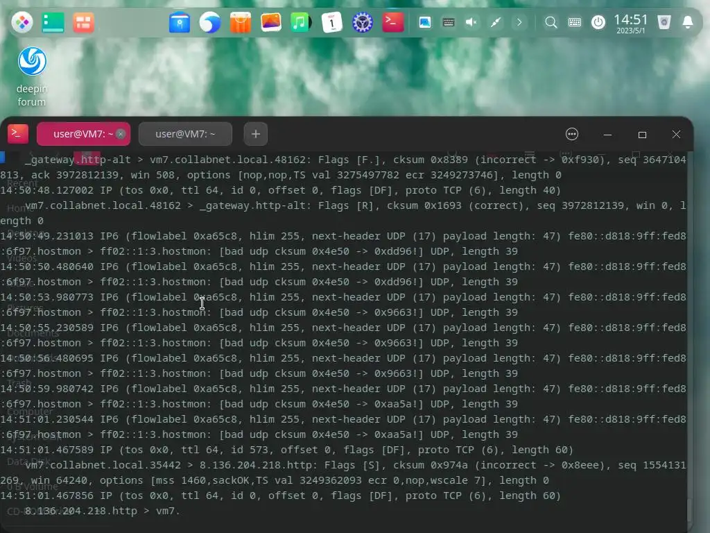Click the picture tray icon in dock
710x533 pixels.
click(x=425, y=22)
